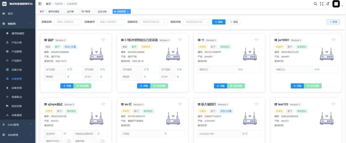Click the wifi signal icon on test123 card
The image size is (346, 143).
333,104
